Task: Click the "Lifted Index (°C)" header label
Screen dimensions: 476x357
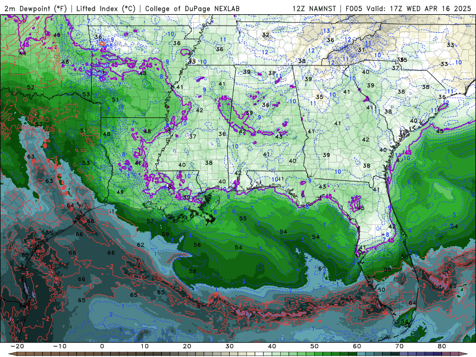Action: click(x=106, y=8)
